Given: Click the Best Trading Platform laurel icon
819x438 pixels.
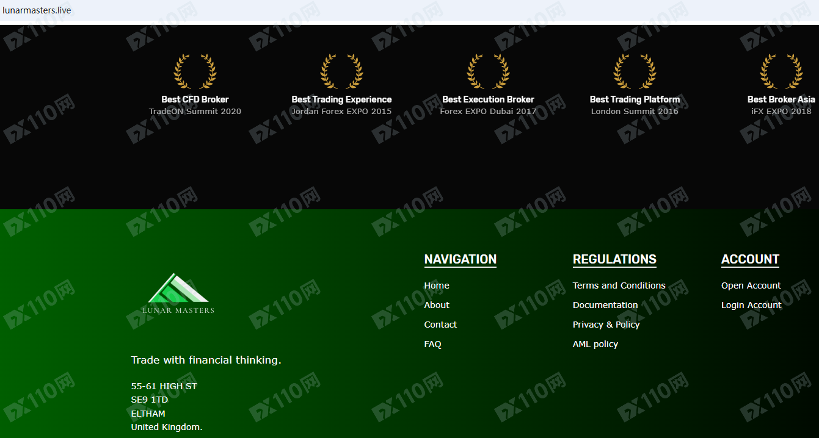Looking at the screenshot, I should [635, 71].
